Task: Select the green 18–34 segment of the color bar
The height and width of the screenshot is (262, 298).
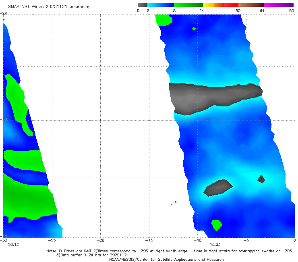Action: (x=188, y=5)
